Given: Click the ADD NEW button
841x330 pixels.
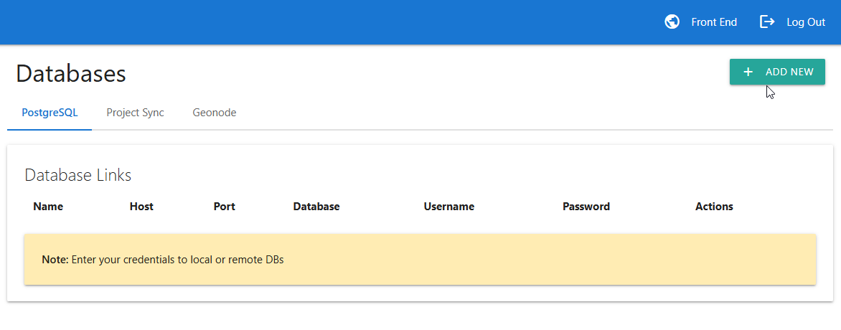Looking at the screenshot, I should [x=777, y=72].
